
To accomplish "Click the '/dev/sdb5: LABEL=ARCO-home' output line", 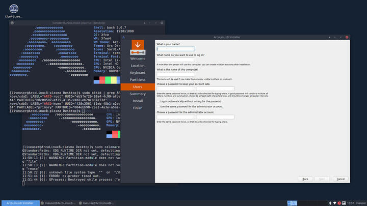I will pos(65,104).
